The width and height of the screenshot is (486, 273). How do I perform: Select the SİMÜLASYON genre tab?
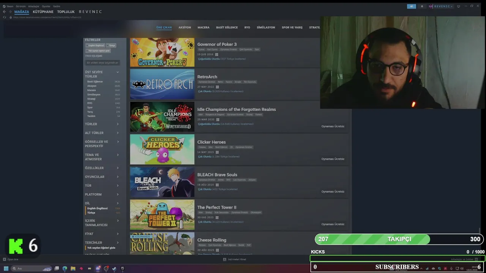[x=266, y=27]
